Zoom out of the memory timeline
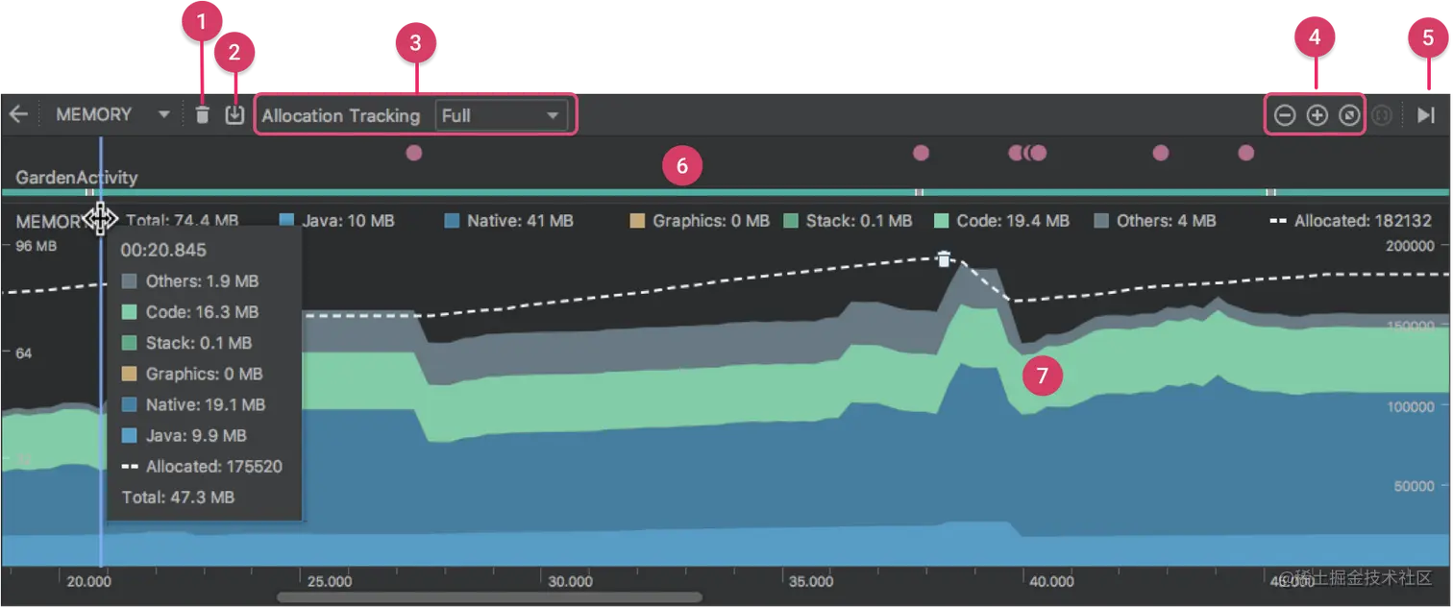 [x=1285, y=115]
